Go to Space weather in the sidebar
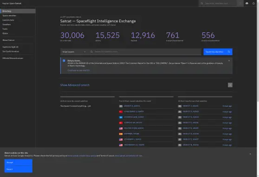259x177 pixels. coord(9,15)
